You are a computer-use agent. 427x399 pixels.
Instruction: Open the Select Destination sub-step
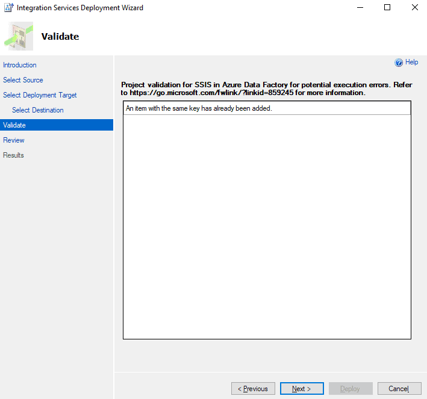[38, 110]
